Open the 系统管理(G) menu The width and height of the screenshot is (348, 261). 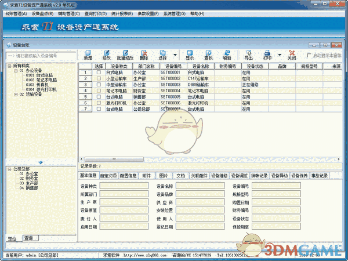[x=175, y=14]
